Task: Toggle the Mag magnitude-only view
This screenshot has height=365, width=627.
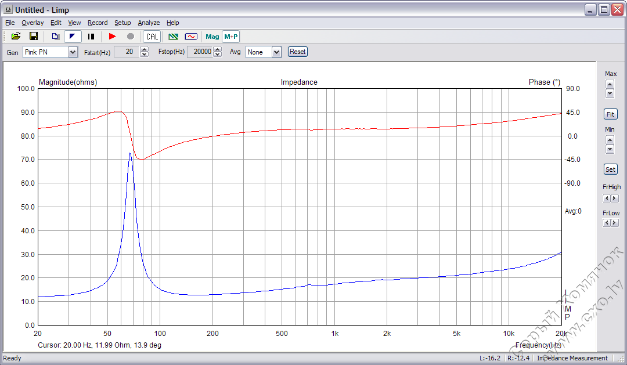Action: tap(212, 37)
